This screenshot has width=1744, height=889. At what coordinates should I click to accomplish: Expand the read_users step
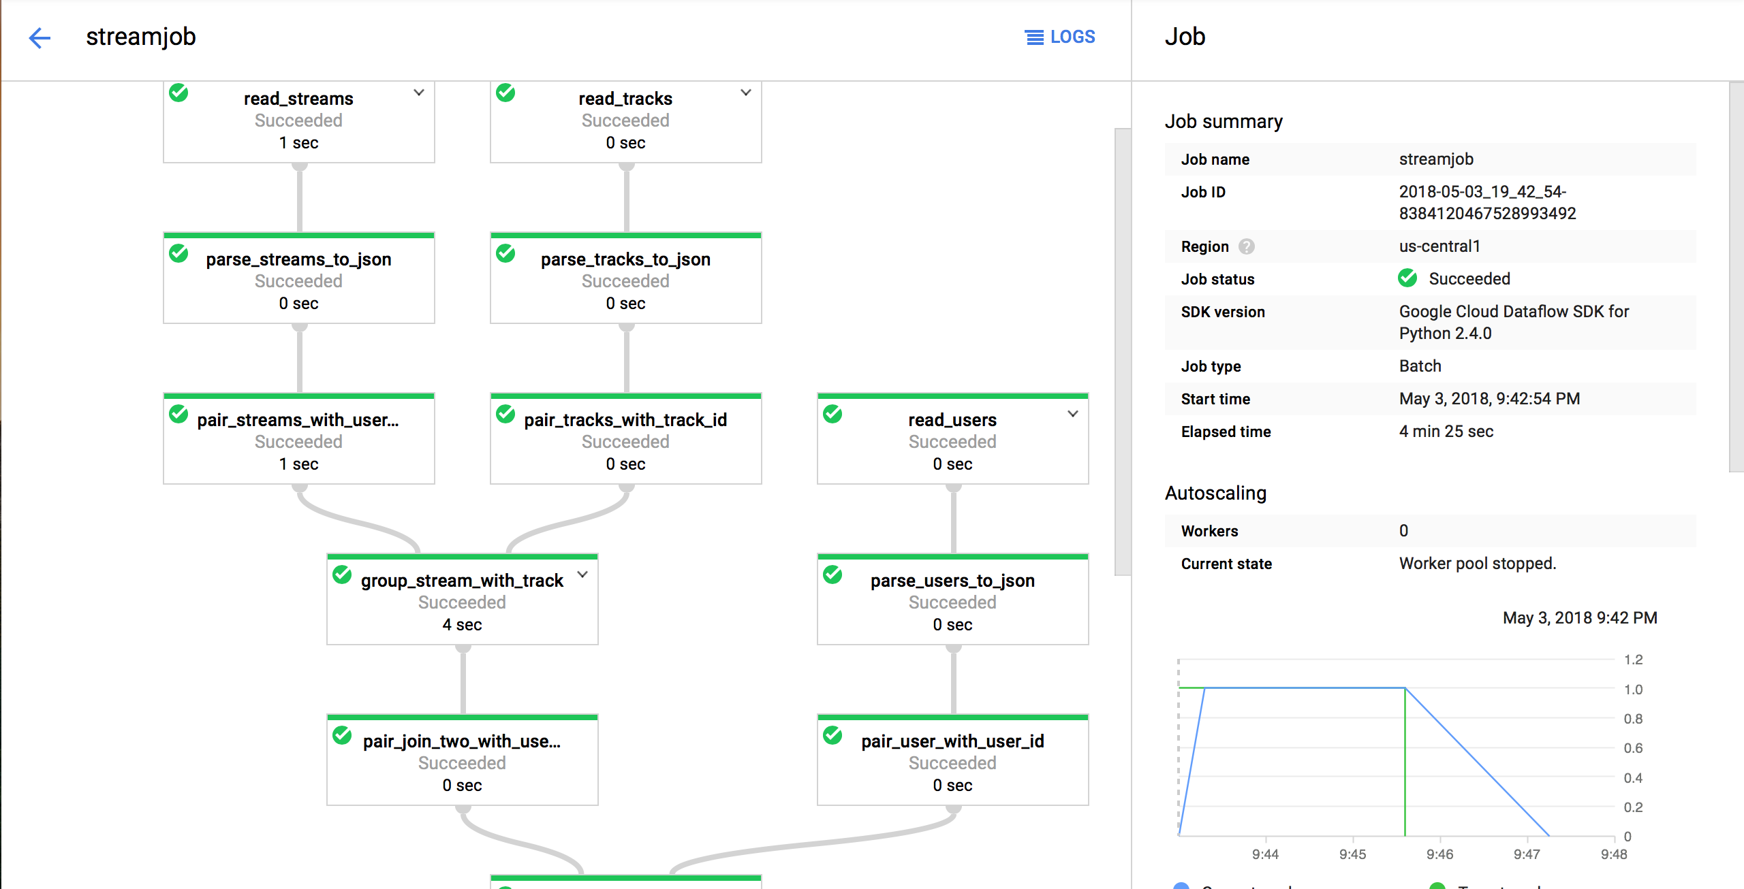[1073, 414]
